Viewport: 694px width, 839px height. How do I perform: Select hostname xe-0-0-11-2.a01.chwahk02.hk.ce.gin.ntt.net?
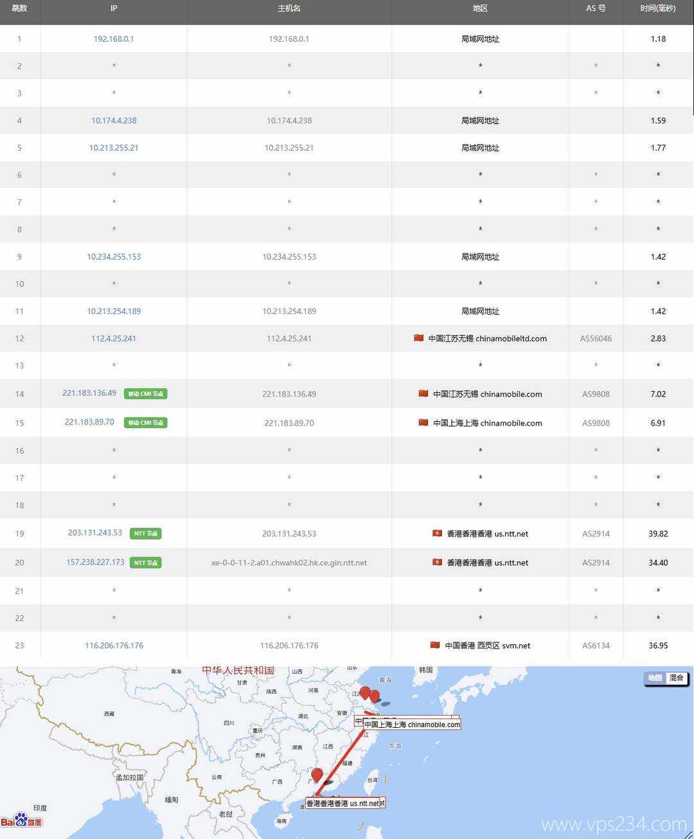289,563
